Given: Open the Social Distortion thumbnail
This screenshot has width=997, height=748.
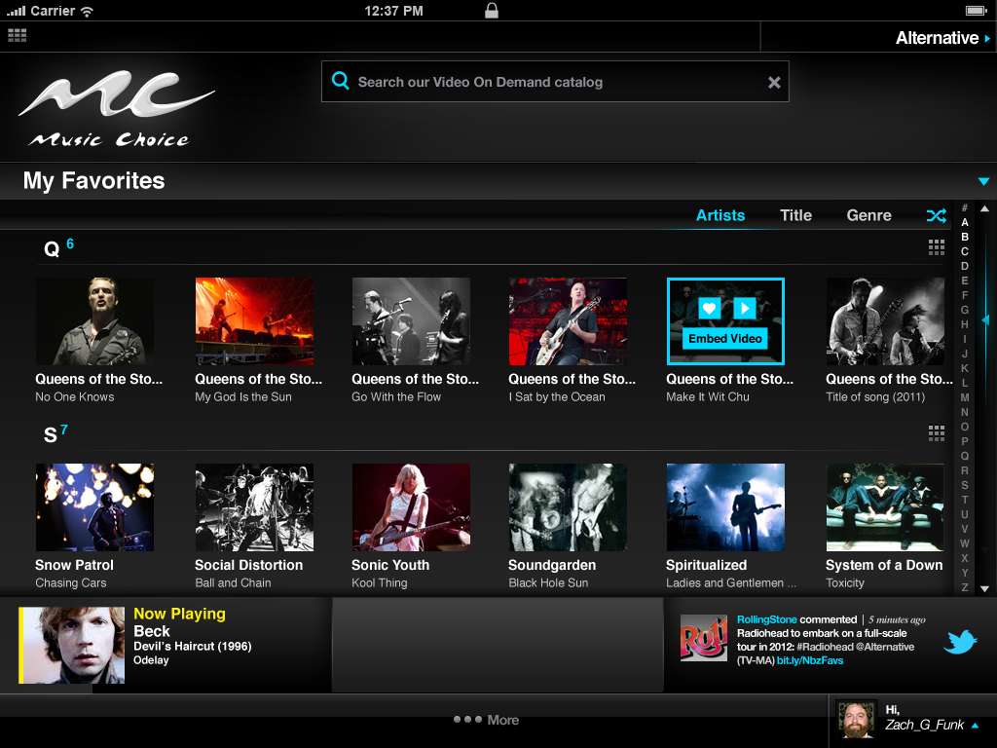Looking at the screenshot, I should click(254, 506).
